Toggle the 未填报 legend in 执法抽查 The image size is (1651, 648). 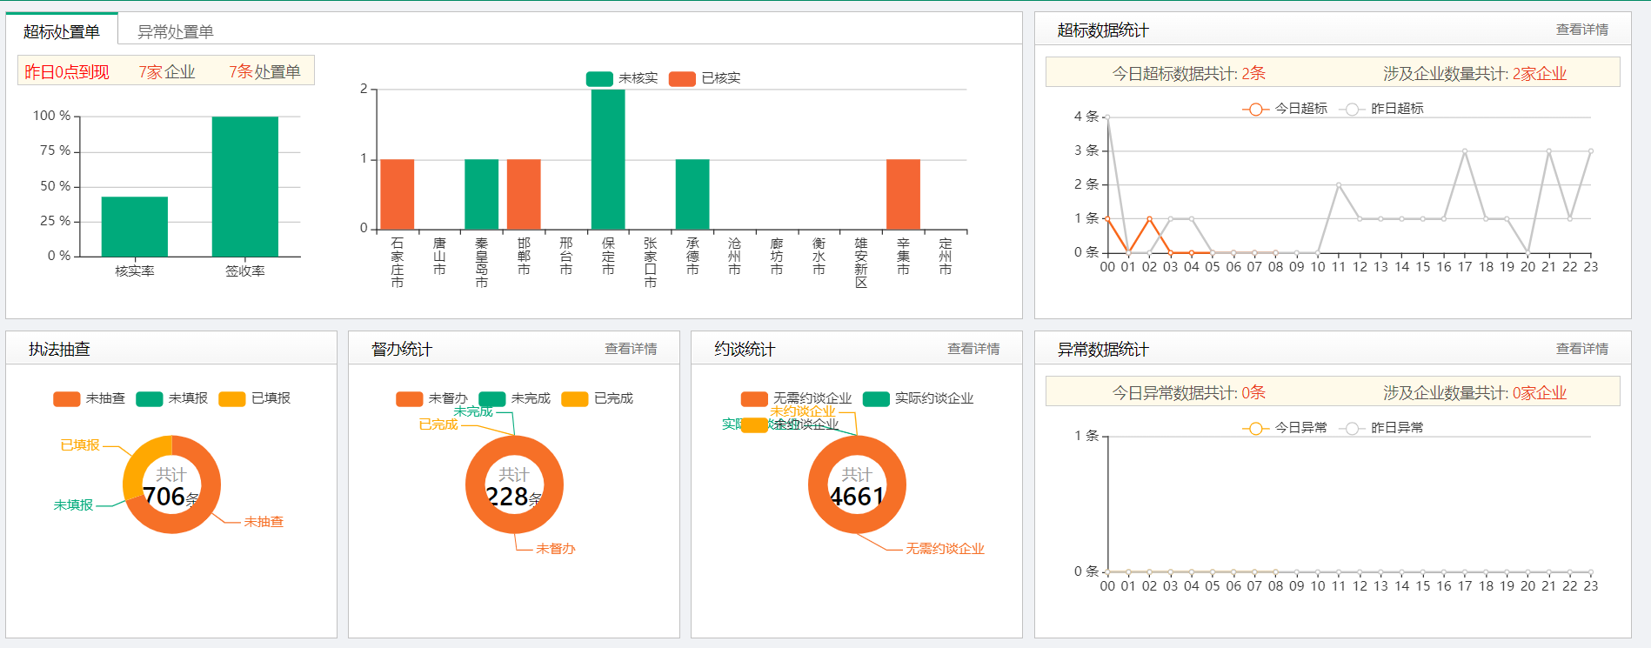coord(171,398)
